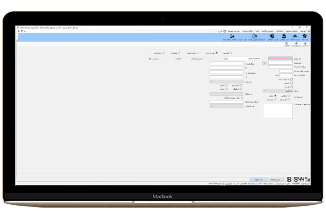Switch to the Important Specs (مشخصات مهم) tab
326x212 pixels.
(x=244, y=58)
